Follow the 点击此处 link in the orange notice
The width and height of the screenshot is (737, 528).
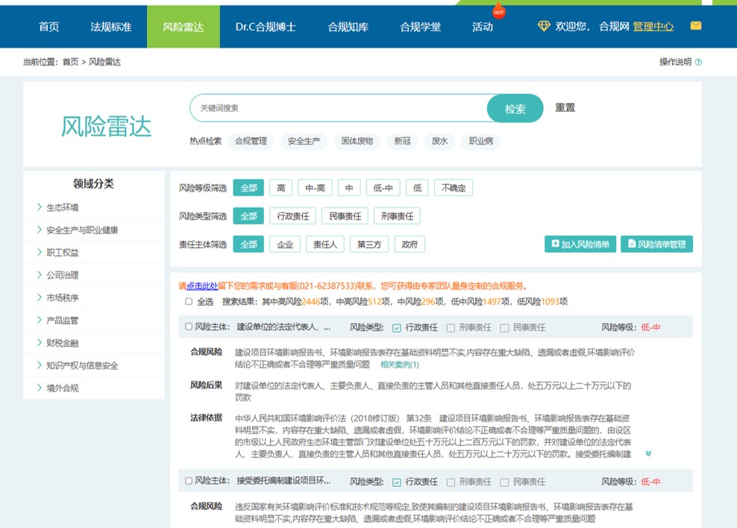click(x=202, y=286)
